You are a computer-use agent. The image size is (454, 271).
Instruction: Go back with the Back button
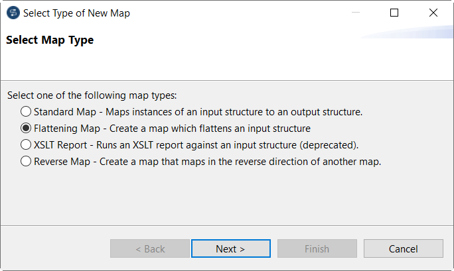point(150,248)
